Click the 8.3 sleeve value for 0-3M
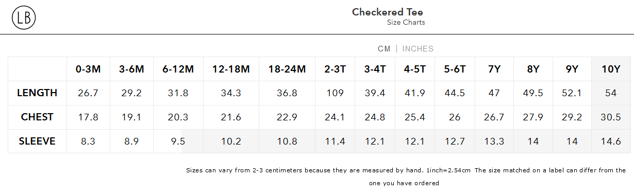The height and width of the screenshot is (196, 634). click(x=88, y=141)
